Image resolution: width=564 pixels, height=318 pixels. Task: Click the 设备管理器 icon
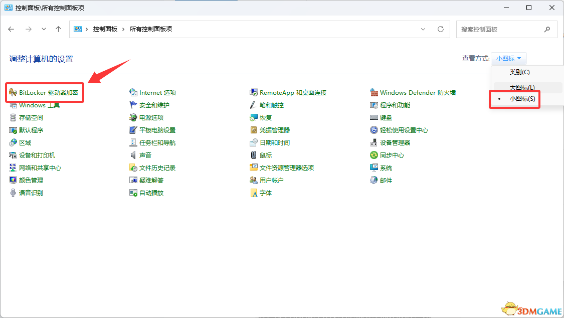[x=374, y=143]
